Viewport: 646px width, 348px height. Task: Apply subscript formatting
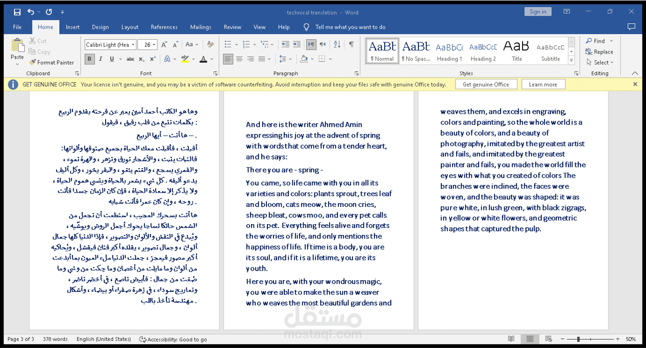[x=141, y=59]
